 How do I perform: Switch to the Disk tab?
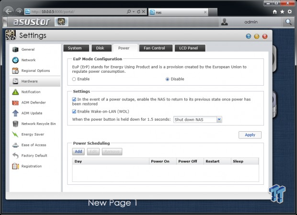pos(102,48)
